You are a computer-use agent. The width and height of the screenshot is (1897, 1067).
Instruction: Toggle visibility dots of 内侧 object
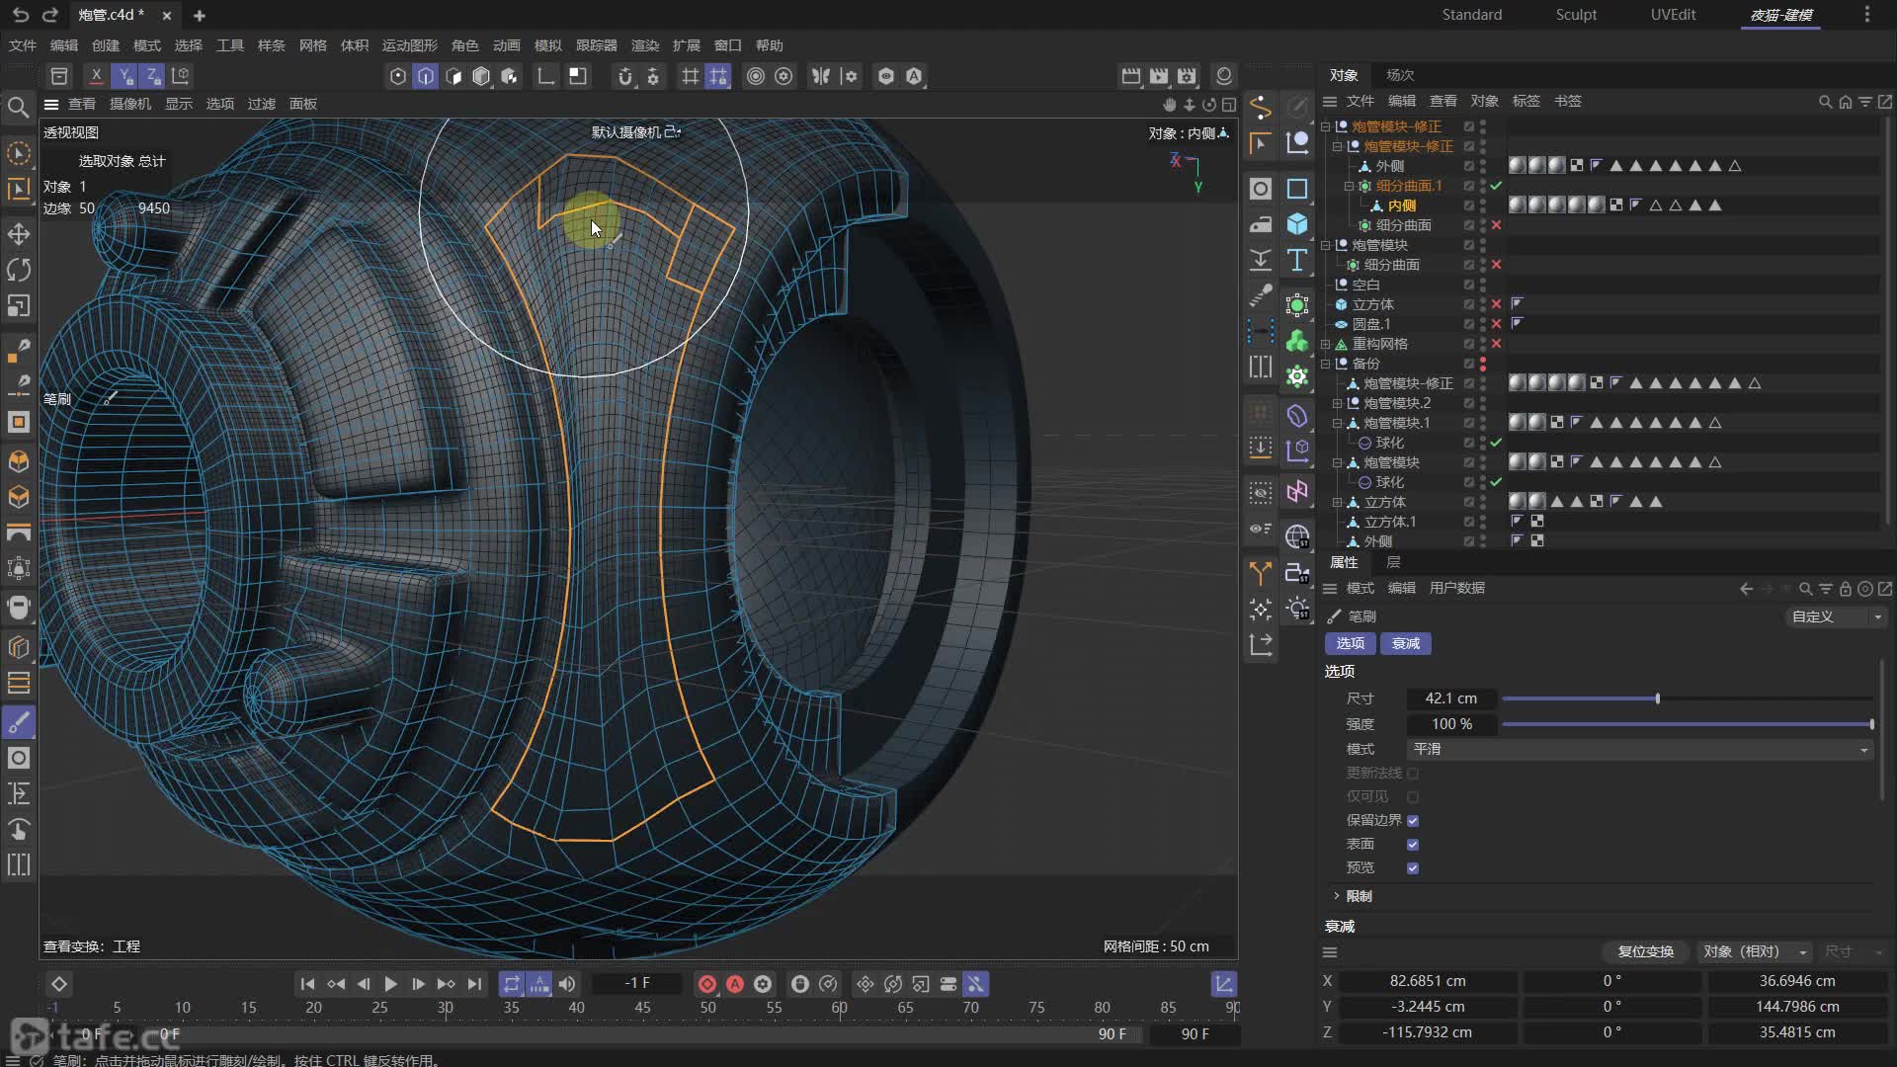pyautogui.click(x=1483, y=205)
